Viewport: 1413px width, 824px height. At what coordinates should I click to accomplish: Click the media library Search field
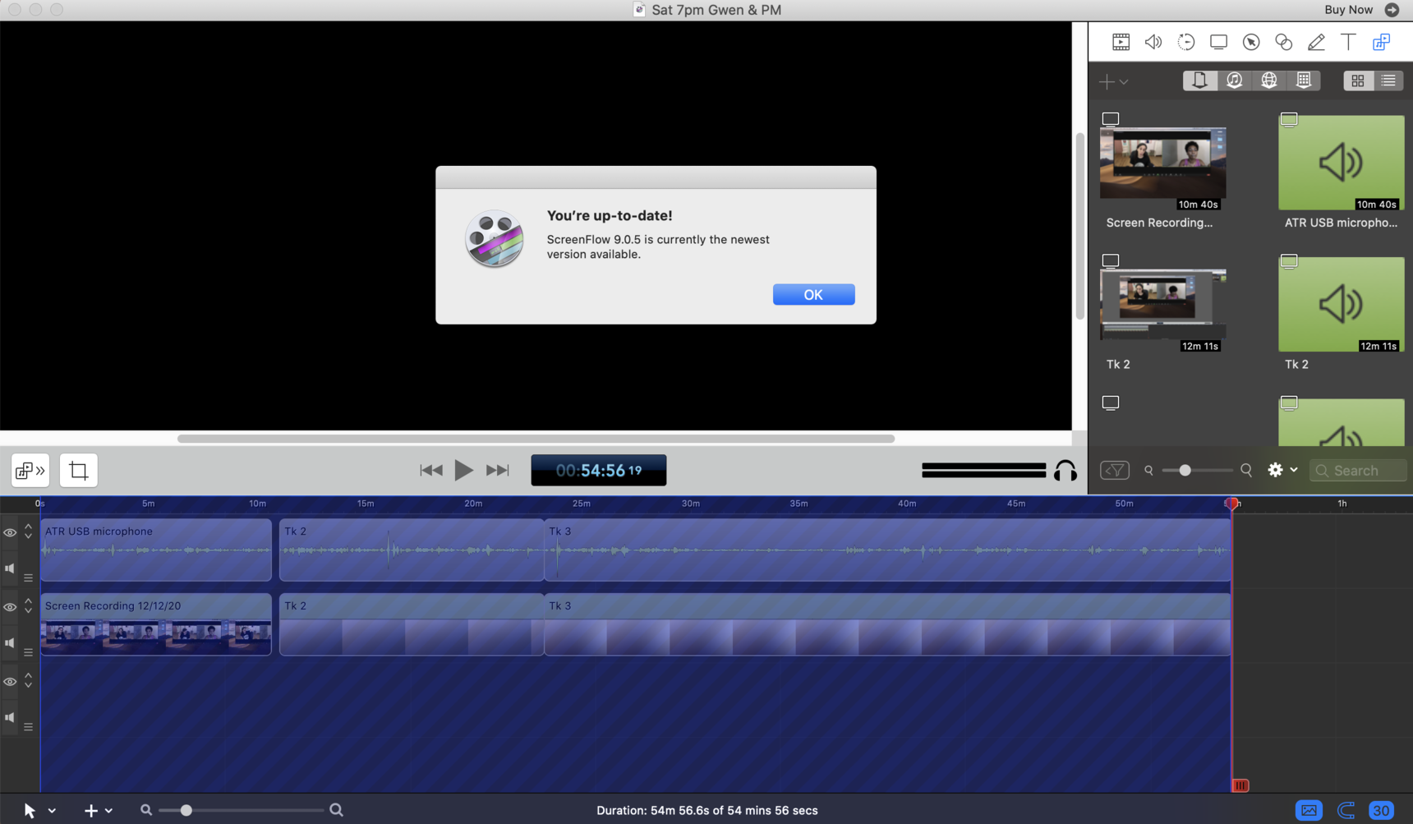[x=1358, y=470]
